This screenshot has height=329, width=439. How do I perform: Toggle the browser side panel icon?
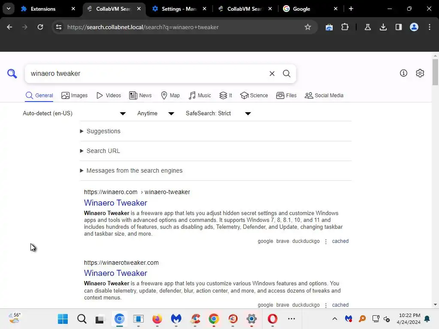pos(399,27)
